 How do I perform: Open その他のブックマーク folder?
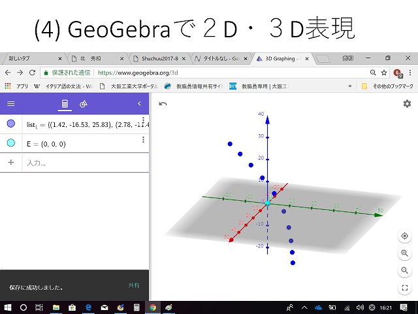[x=387, y=86]
